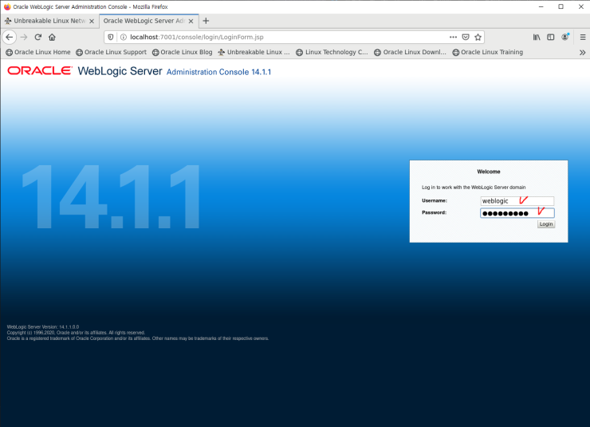Open Oracle Linux Blog bookmark
Viewport: 590px width, 427px height.
coord(182,53)
